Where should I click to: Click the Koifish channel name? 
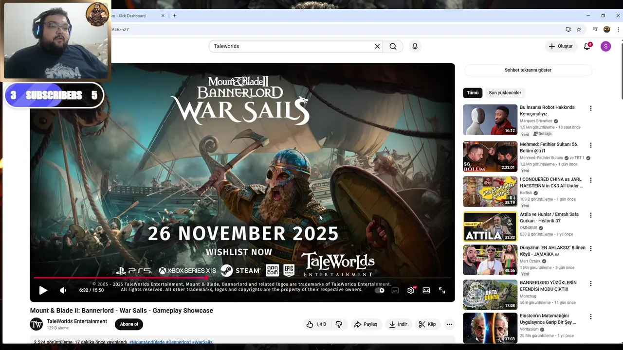pos(526,193)
